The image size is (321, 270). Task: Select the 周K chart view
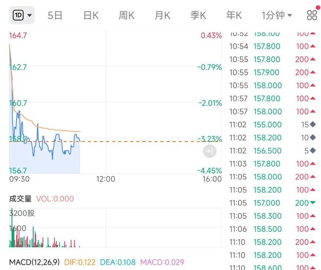point(127,15)
